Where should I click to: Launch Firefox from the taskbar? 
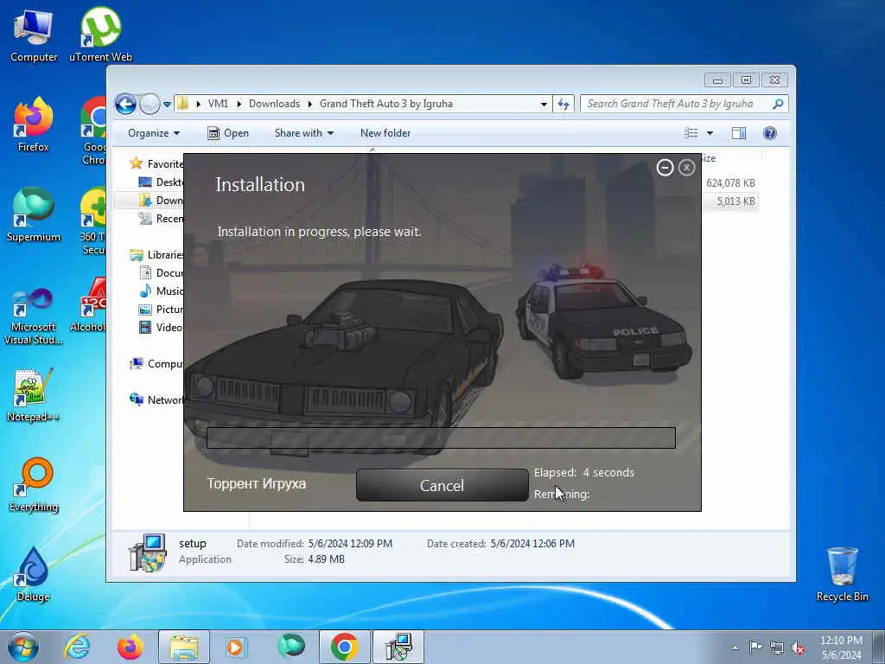[x=130, y=647]
